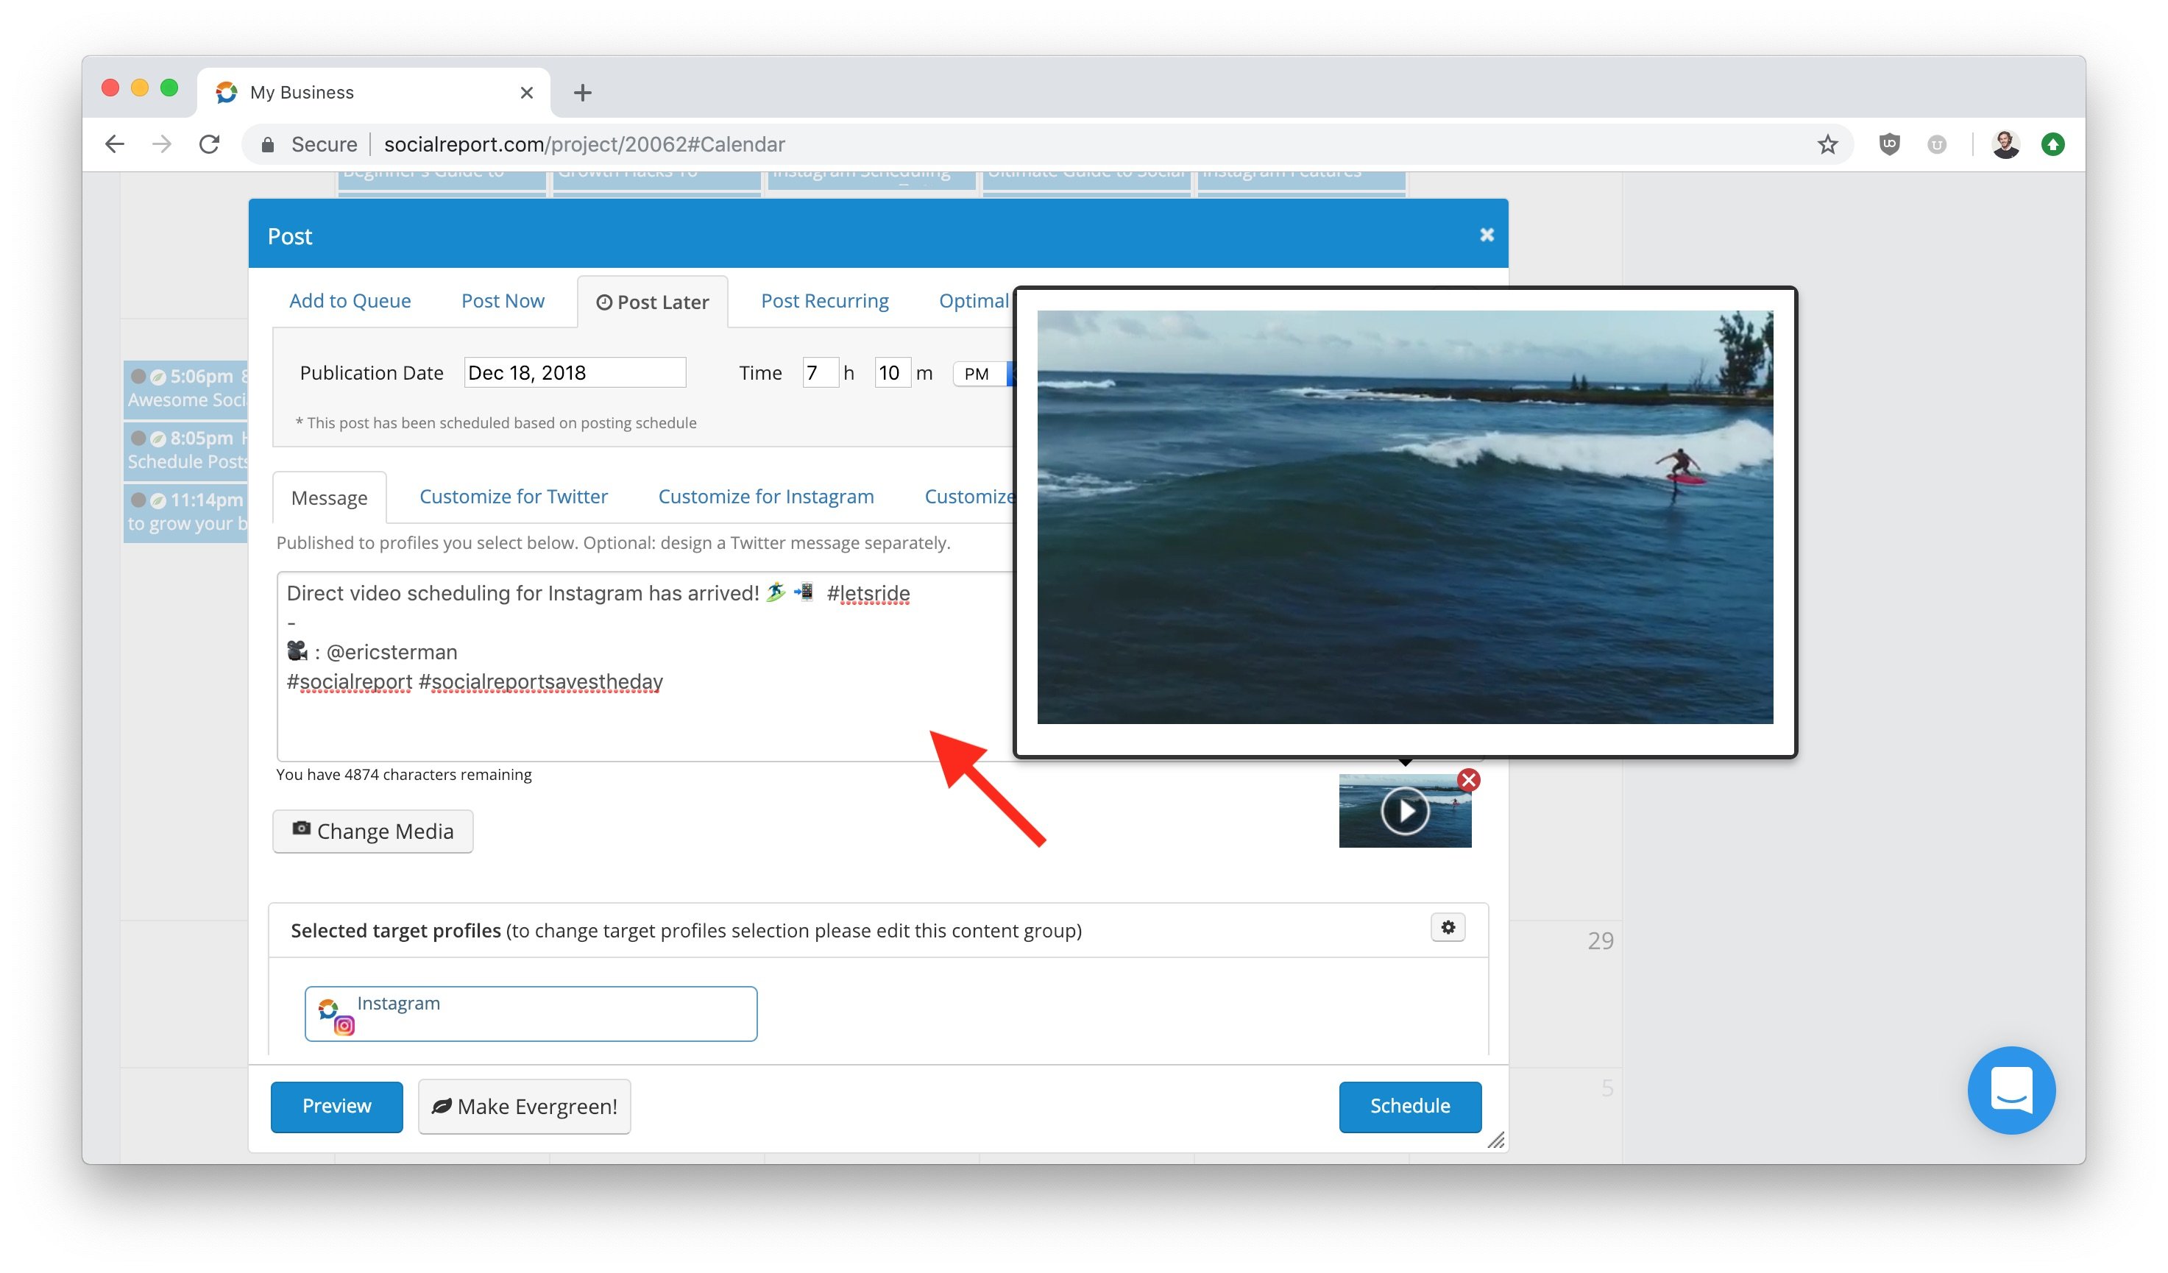Click the #socialreportsavestheday hashtag
Image resolution: width=2168 pixels, height=1273 pixels.
click(540, 681)
